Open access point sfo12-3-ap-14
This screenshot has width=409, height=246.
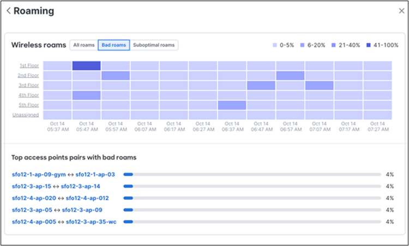pyautogui.click(x=80, y=186)
